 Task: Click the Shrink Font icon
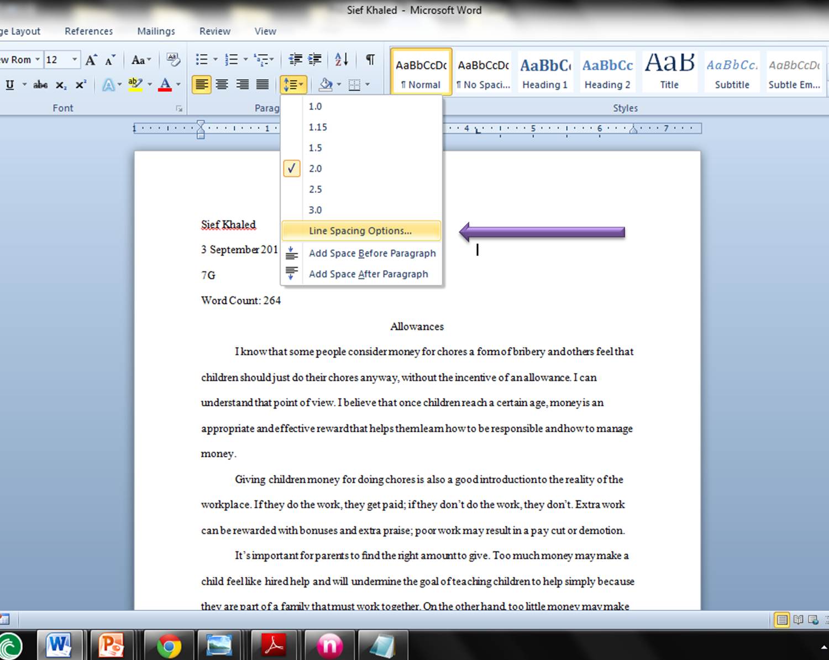point(111,60)
